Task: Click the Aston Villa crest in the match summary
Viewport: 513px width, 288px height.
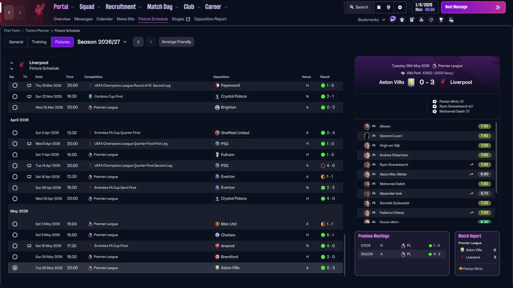Action: 411,82
